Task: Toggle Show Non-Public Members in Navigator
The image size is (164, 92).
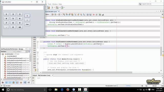Action: [x=14, y=83]
